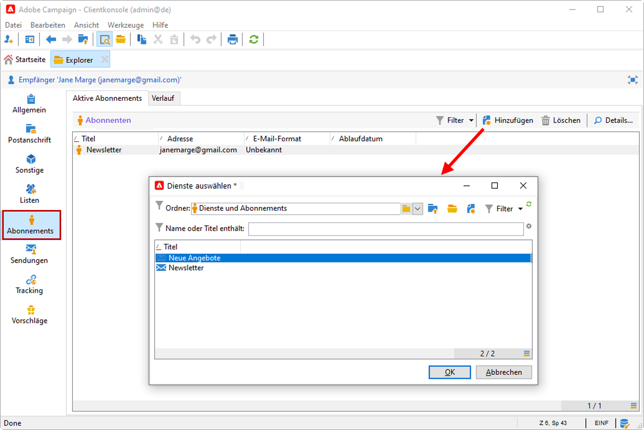Click the print icon in toolbar
This screenshot has width=644, height=430.
click(232, 40)
